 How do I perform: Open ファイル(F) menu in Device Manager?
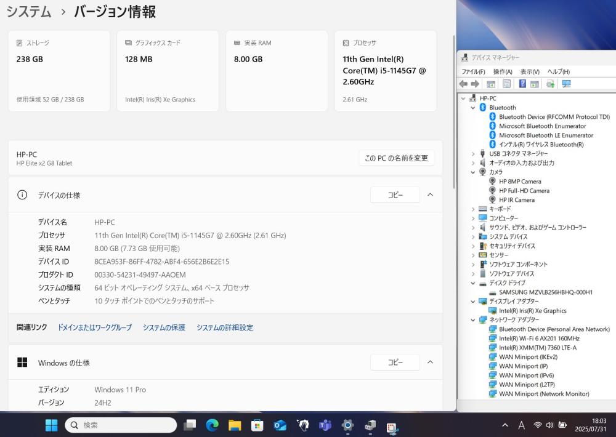coord(473,71)
